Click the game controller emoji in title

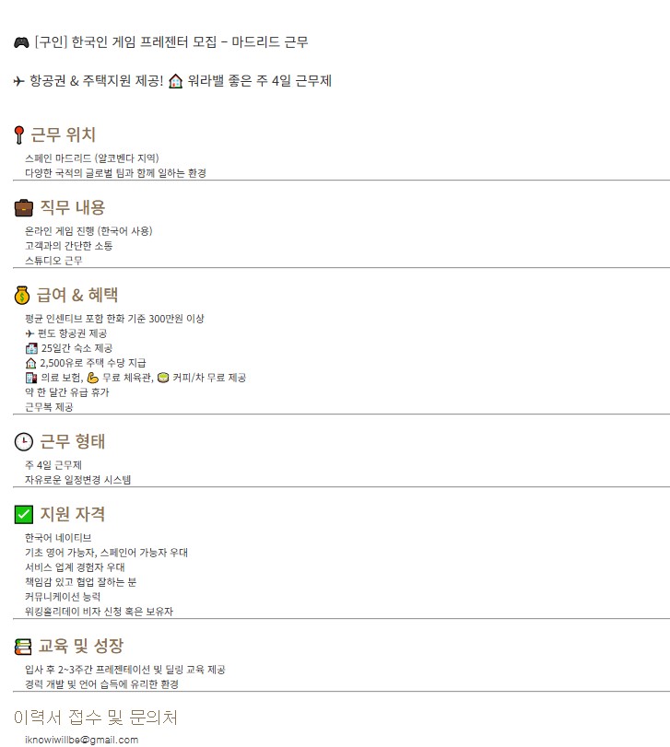[21, 42]
